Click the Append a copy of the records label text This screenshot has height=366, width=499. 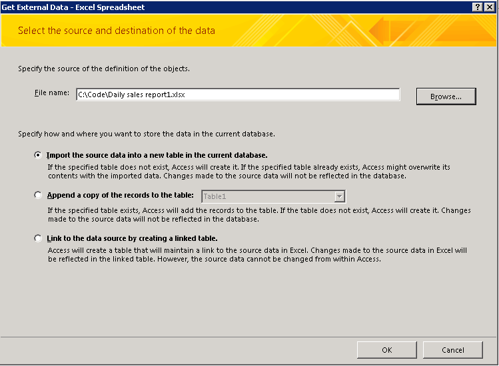121,195
